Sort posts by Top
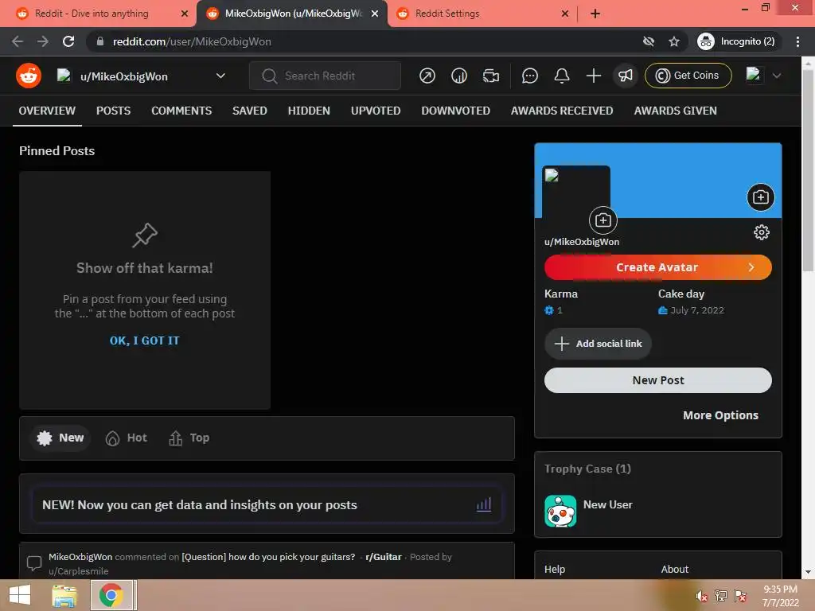815x611 pixels. 189,438
